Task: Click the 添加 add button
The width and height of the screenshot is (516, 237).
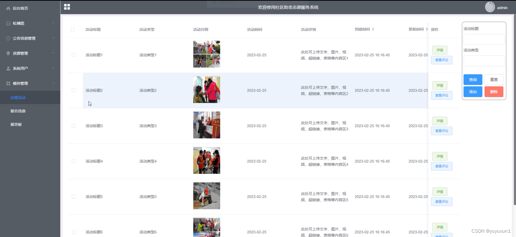Action: point(473,92)
